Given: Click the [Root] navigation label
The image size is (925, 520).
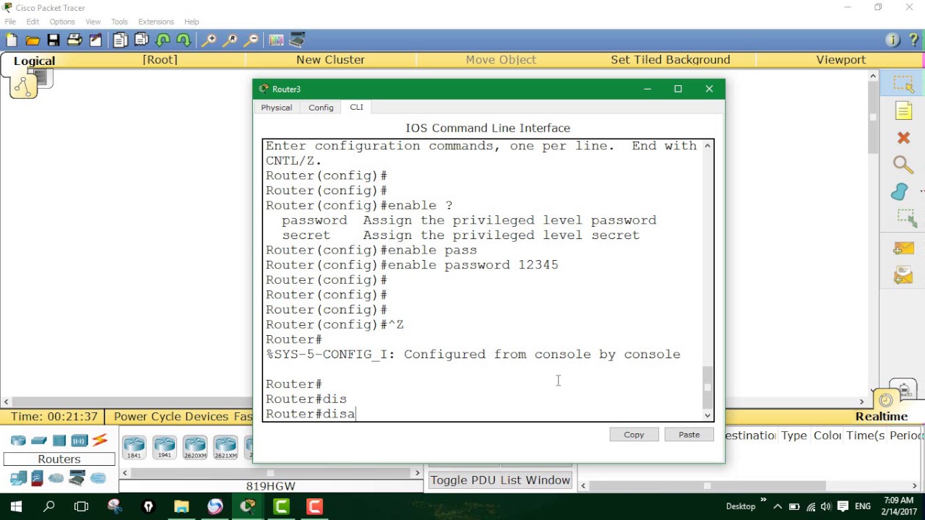Looking at the screenshot, I should click(x=160, y=60).
